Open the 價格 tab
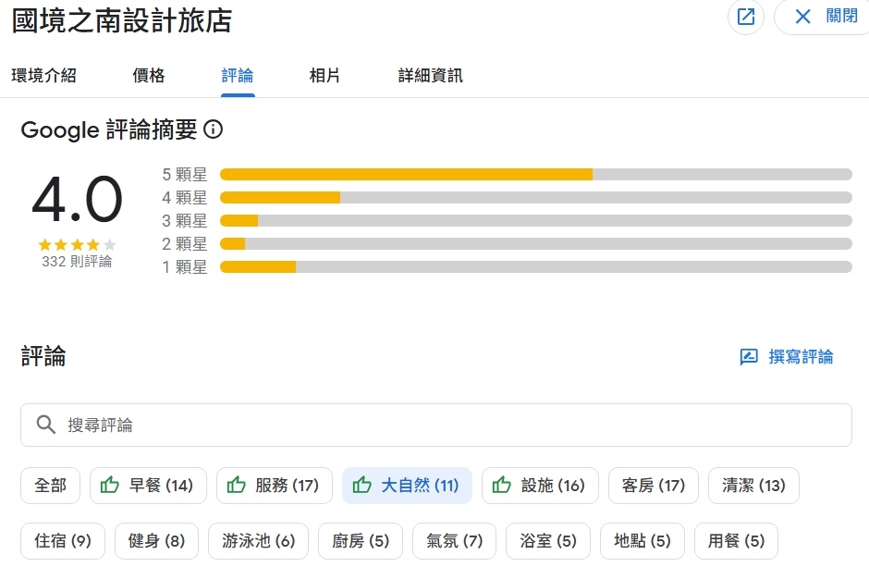The height and width of the screenshot is (567, 869). point(149,76)
